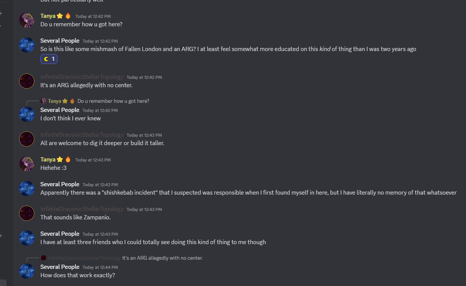466x286 pixels.
Task: Open avatar next to "That sounds like Zampanio."
Action: click(x=27, y=213)
